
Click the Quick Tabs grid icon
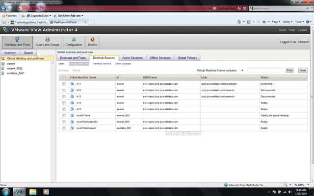[x=4, y=22]
